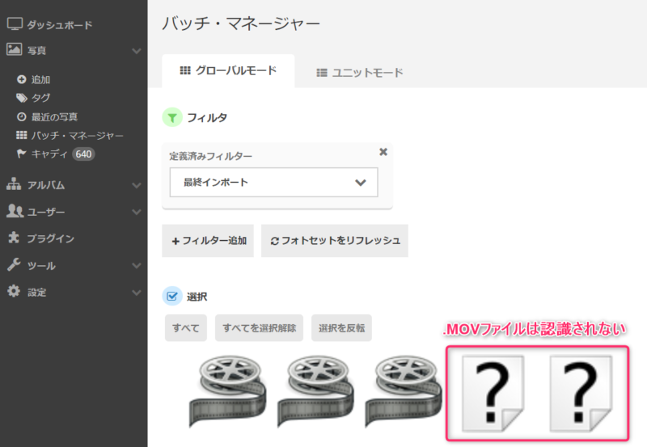Open キャディ menu entry
The width and height of the screenshot is (647, 447).
49,154
